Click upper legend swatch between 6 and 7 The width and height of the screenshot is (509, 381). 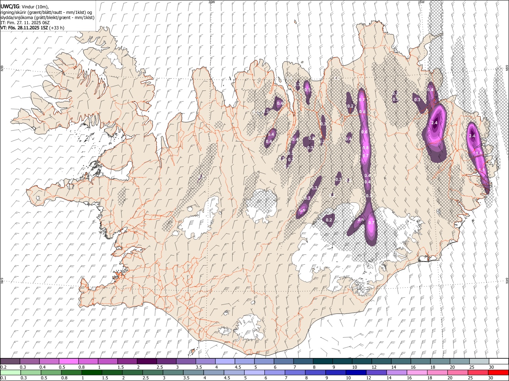pos(284,361)
